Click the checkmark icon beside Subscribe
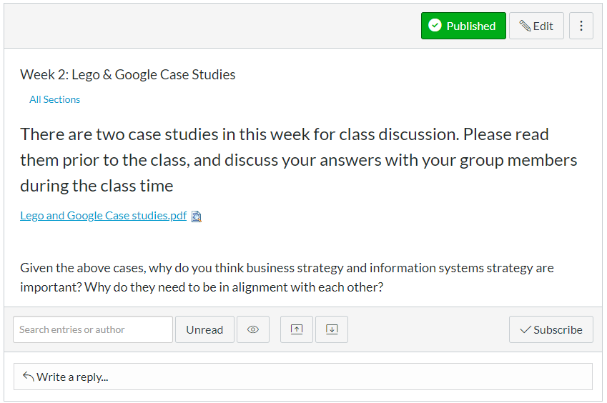 pyautogui.click(x=525, y=329)
